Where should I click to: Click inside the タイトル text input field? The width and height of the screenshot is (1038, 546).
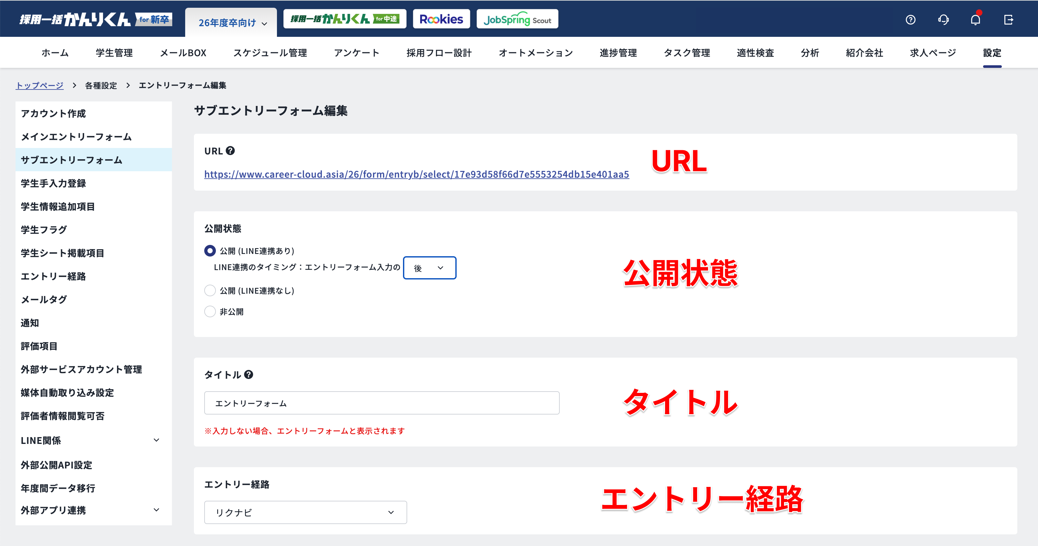pos(381,403)
